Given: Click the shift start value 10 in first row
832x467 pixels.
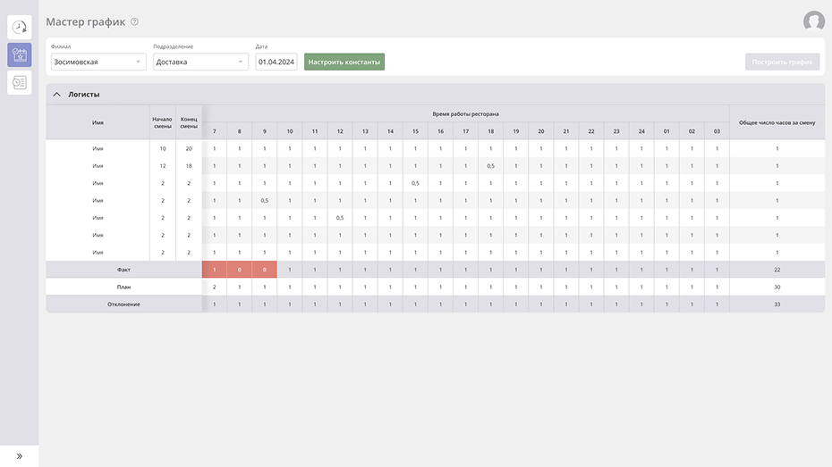Looking at the screenshot, I should click(x=163, y=148).
